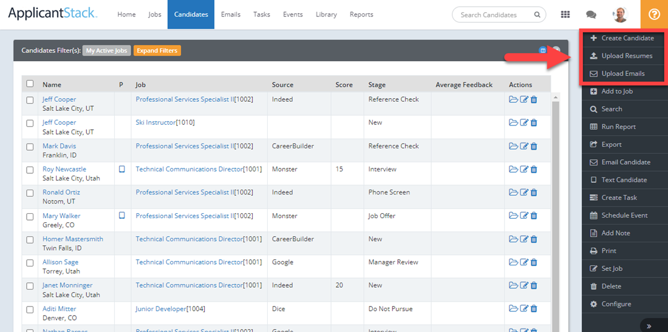This screenshot has height=332, width=668.
Task: Click phone icon in Mary Walker row
Action: (x=122, y=216)
